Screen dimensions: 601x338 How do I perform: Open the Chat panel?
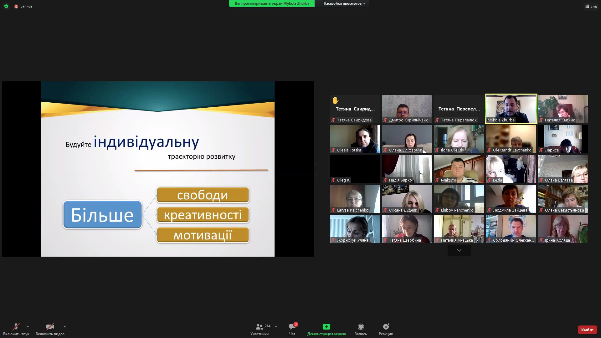292,327
